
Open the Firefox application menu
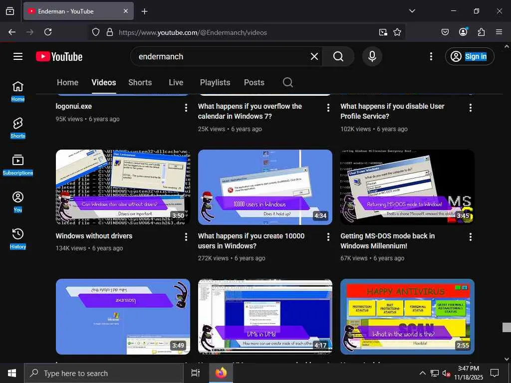click(x=499, y=32)
